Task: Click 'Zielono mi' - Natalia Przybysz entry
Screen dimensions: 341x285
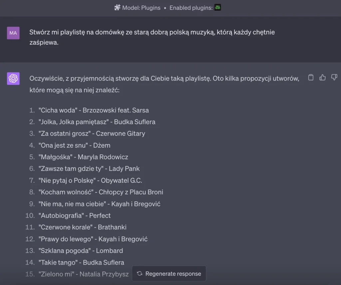Action: pyautogui.click(x=83, y=274)
